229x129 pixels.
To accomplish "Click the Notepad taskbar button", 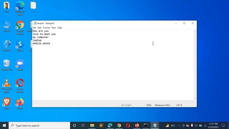I will (x=155, y=125).
